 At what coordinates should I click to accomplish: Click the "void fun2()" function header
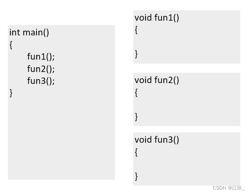click(157, 80)
